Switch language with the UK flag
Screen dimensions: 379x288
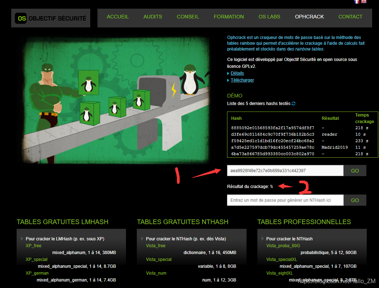point(364,1)
